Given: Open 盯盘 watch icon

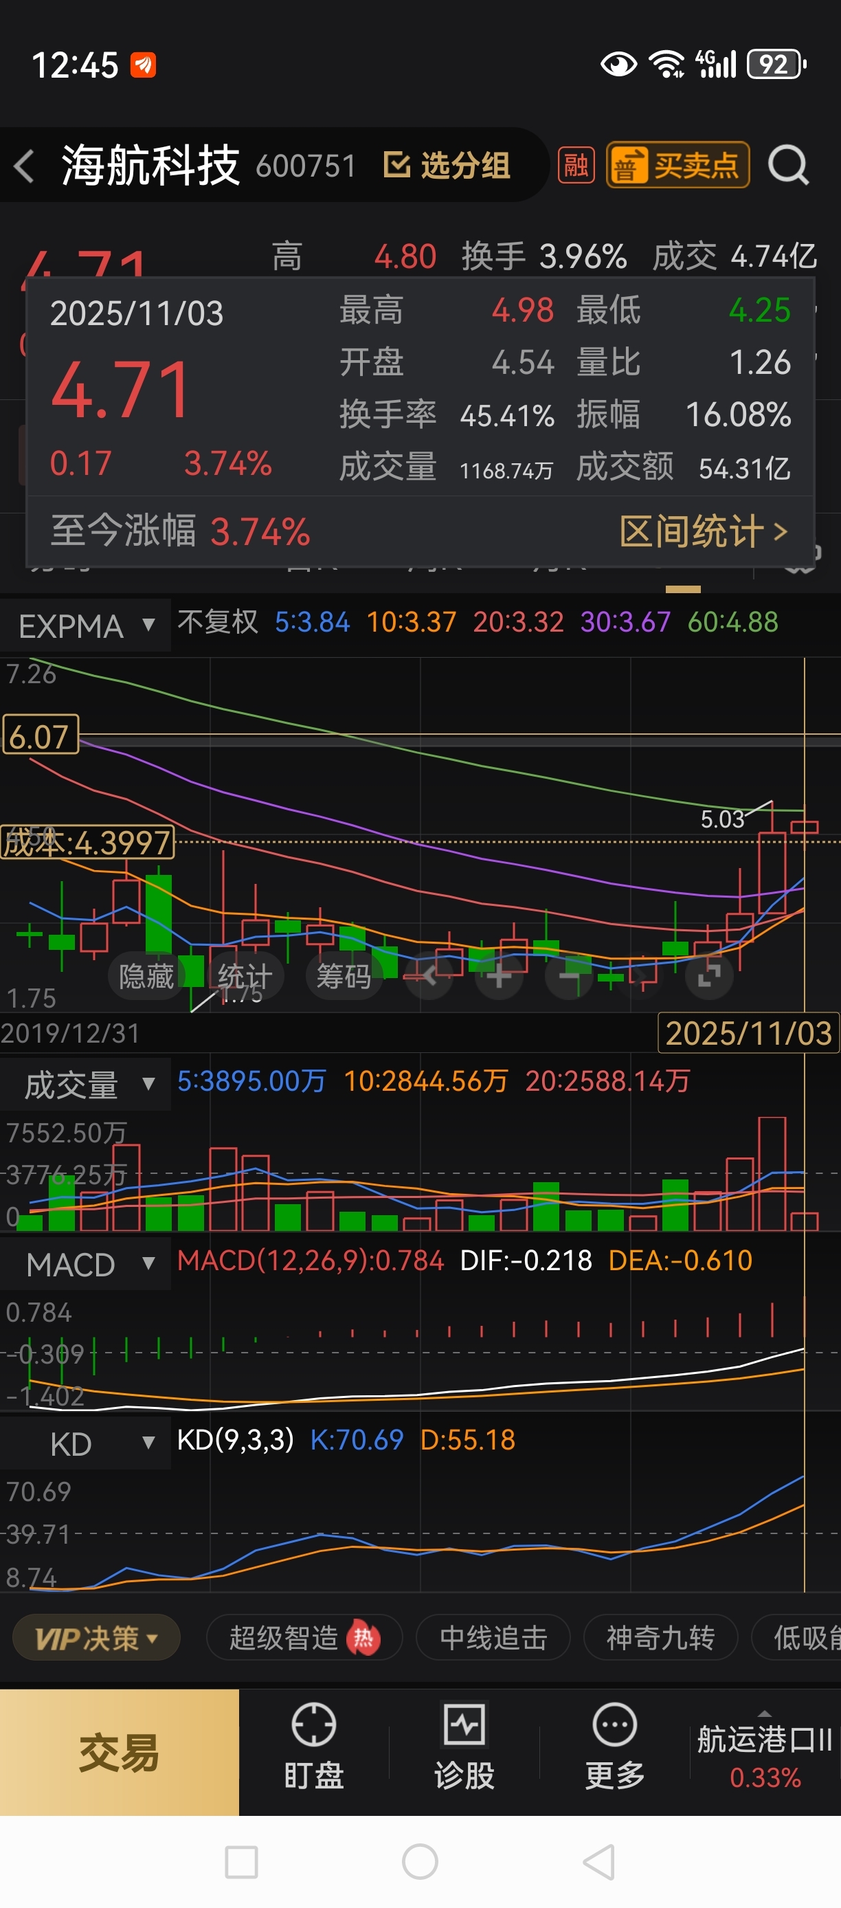Looking at the screenshot, I should click(x=314, y=1746).
